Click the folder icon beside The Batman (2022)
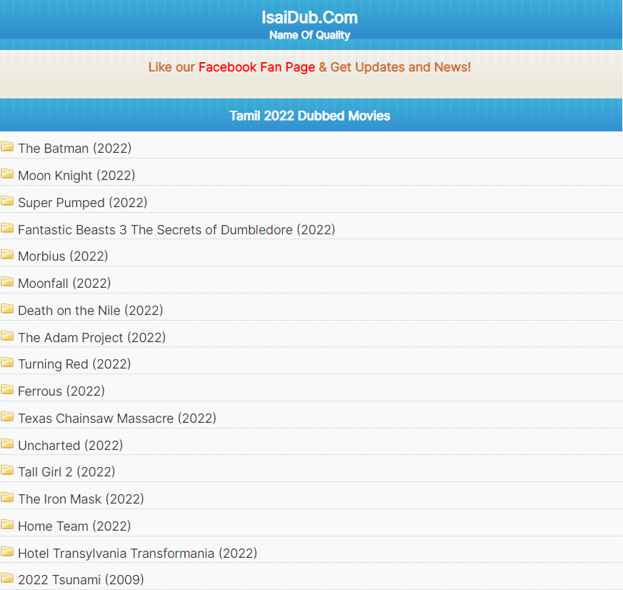This screenshot has width=623, height=590. (7, 146)
